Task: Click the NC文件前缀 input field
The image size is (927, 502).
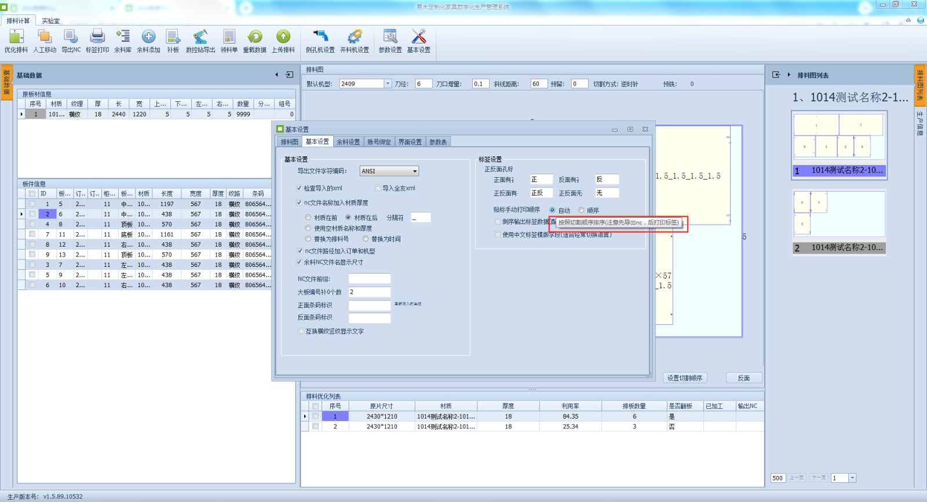Action: [370, 279]
